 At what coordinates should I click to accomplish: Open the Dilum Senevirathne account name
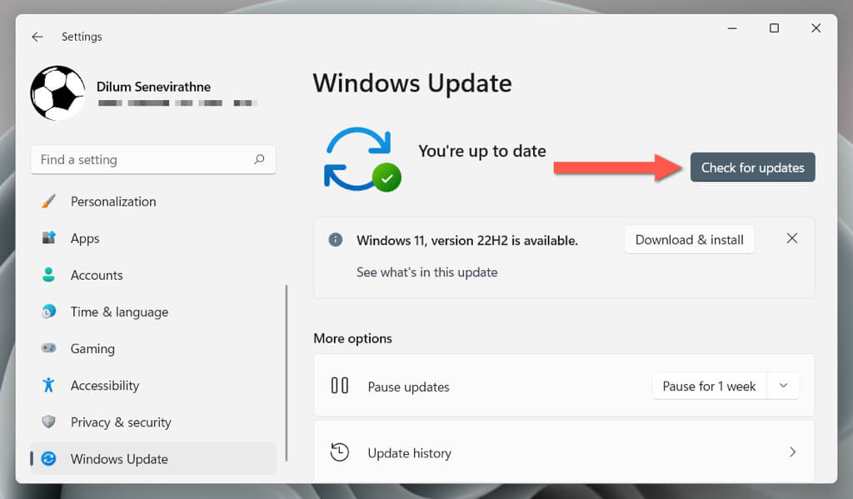tap(153, 87)
